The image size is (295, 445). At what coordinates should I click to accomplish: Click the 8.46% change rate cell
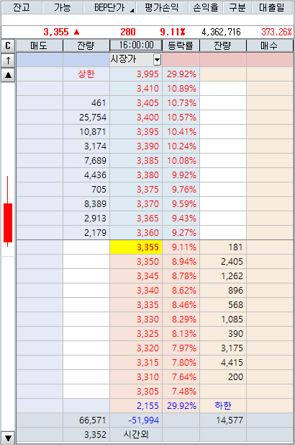pos(181,305)
